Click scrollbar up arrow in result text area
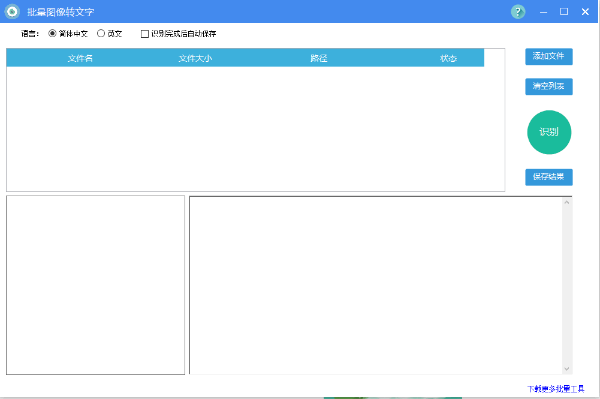The height and width of the screenshot is (399, 600). (x=566, y=202)
